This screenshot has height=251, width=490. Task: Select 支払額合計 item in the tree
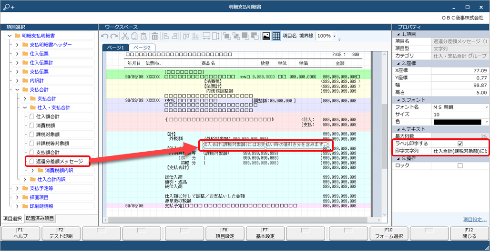(61, 153)
